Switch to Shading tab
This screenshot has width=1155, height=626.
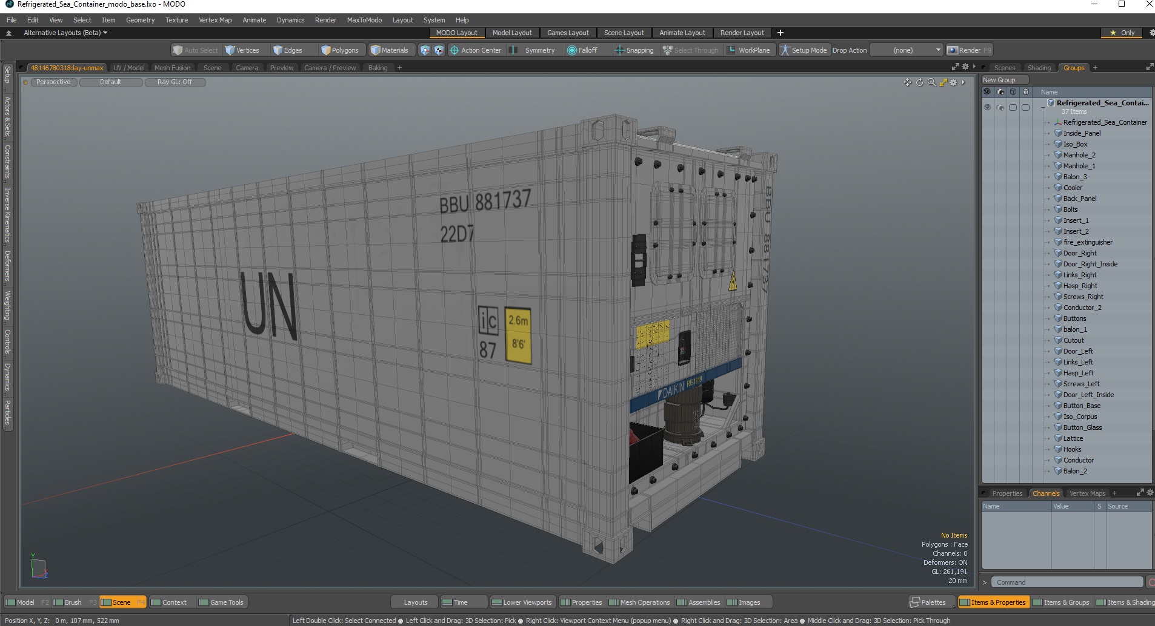(x=1039, y=68)
